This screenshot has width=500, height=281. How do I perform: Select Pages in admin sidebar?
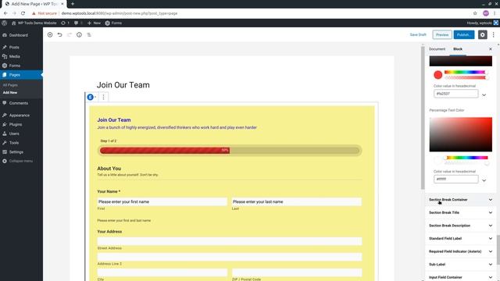tap(21, 75)
